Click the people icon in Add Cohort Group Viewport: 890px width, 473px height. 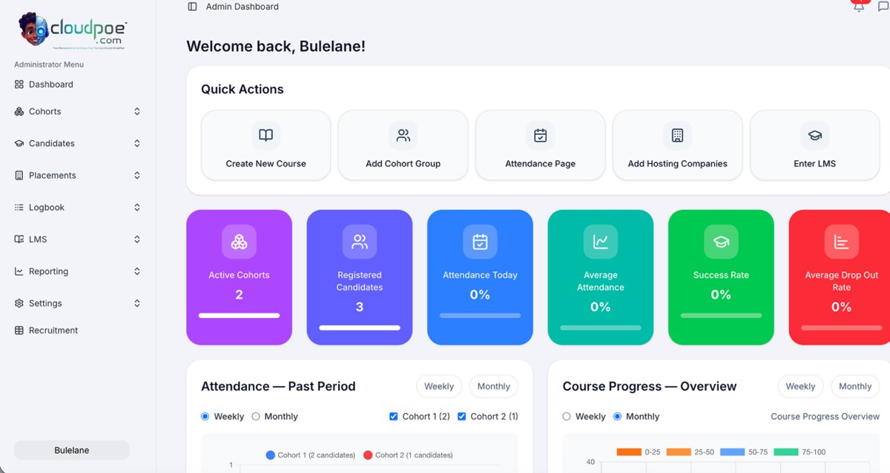403,135
